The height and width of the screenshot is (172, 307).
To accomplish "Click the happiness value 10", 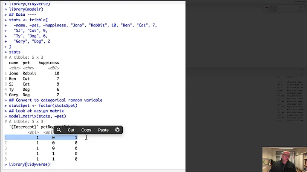I will click(x=57, y=74).
